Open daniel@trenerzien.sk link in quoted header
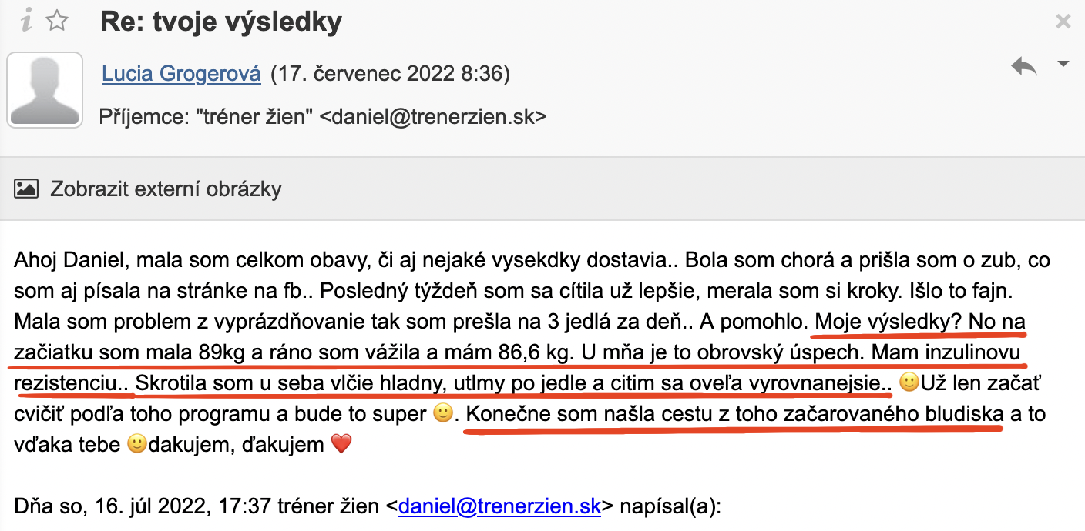This screenshot has height=531, width=1085. 499,506
